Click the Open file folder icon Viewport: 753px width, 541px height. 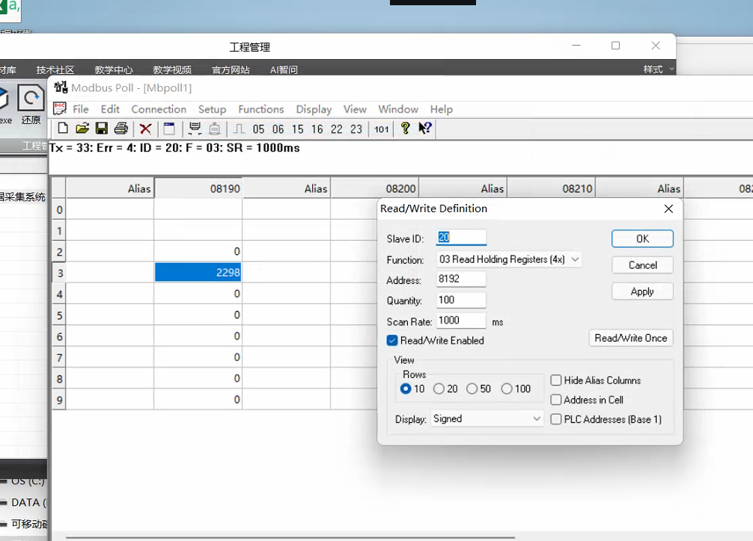click(x=82, y=129)
